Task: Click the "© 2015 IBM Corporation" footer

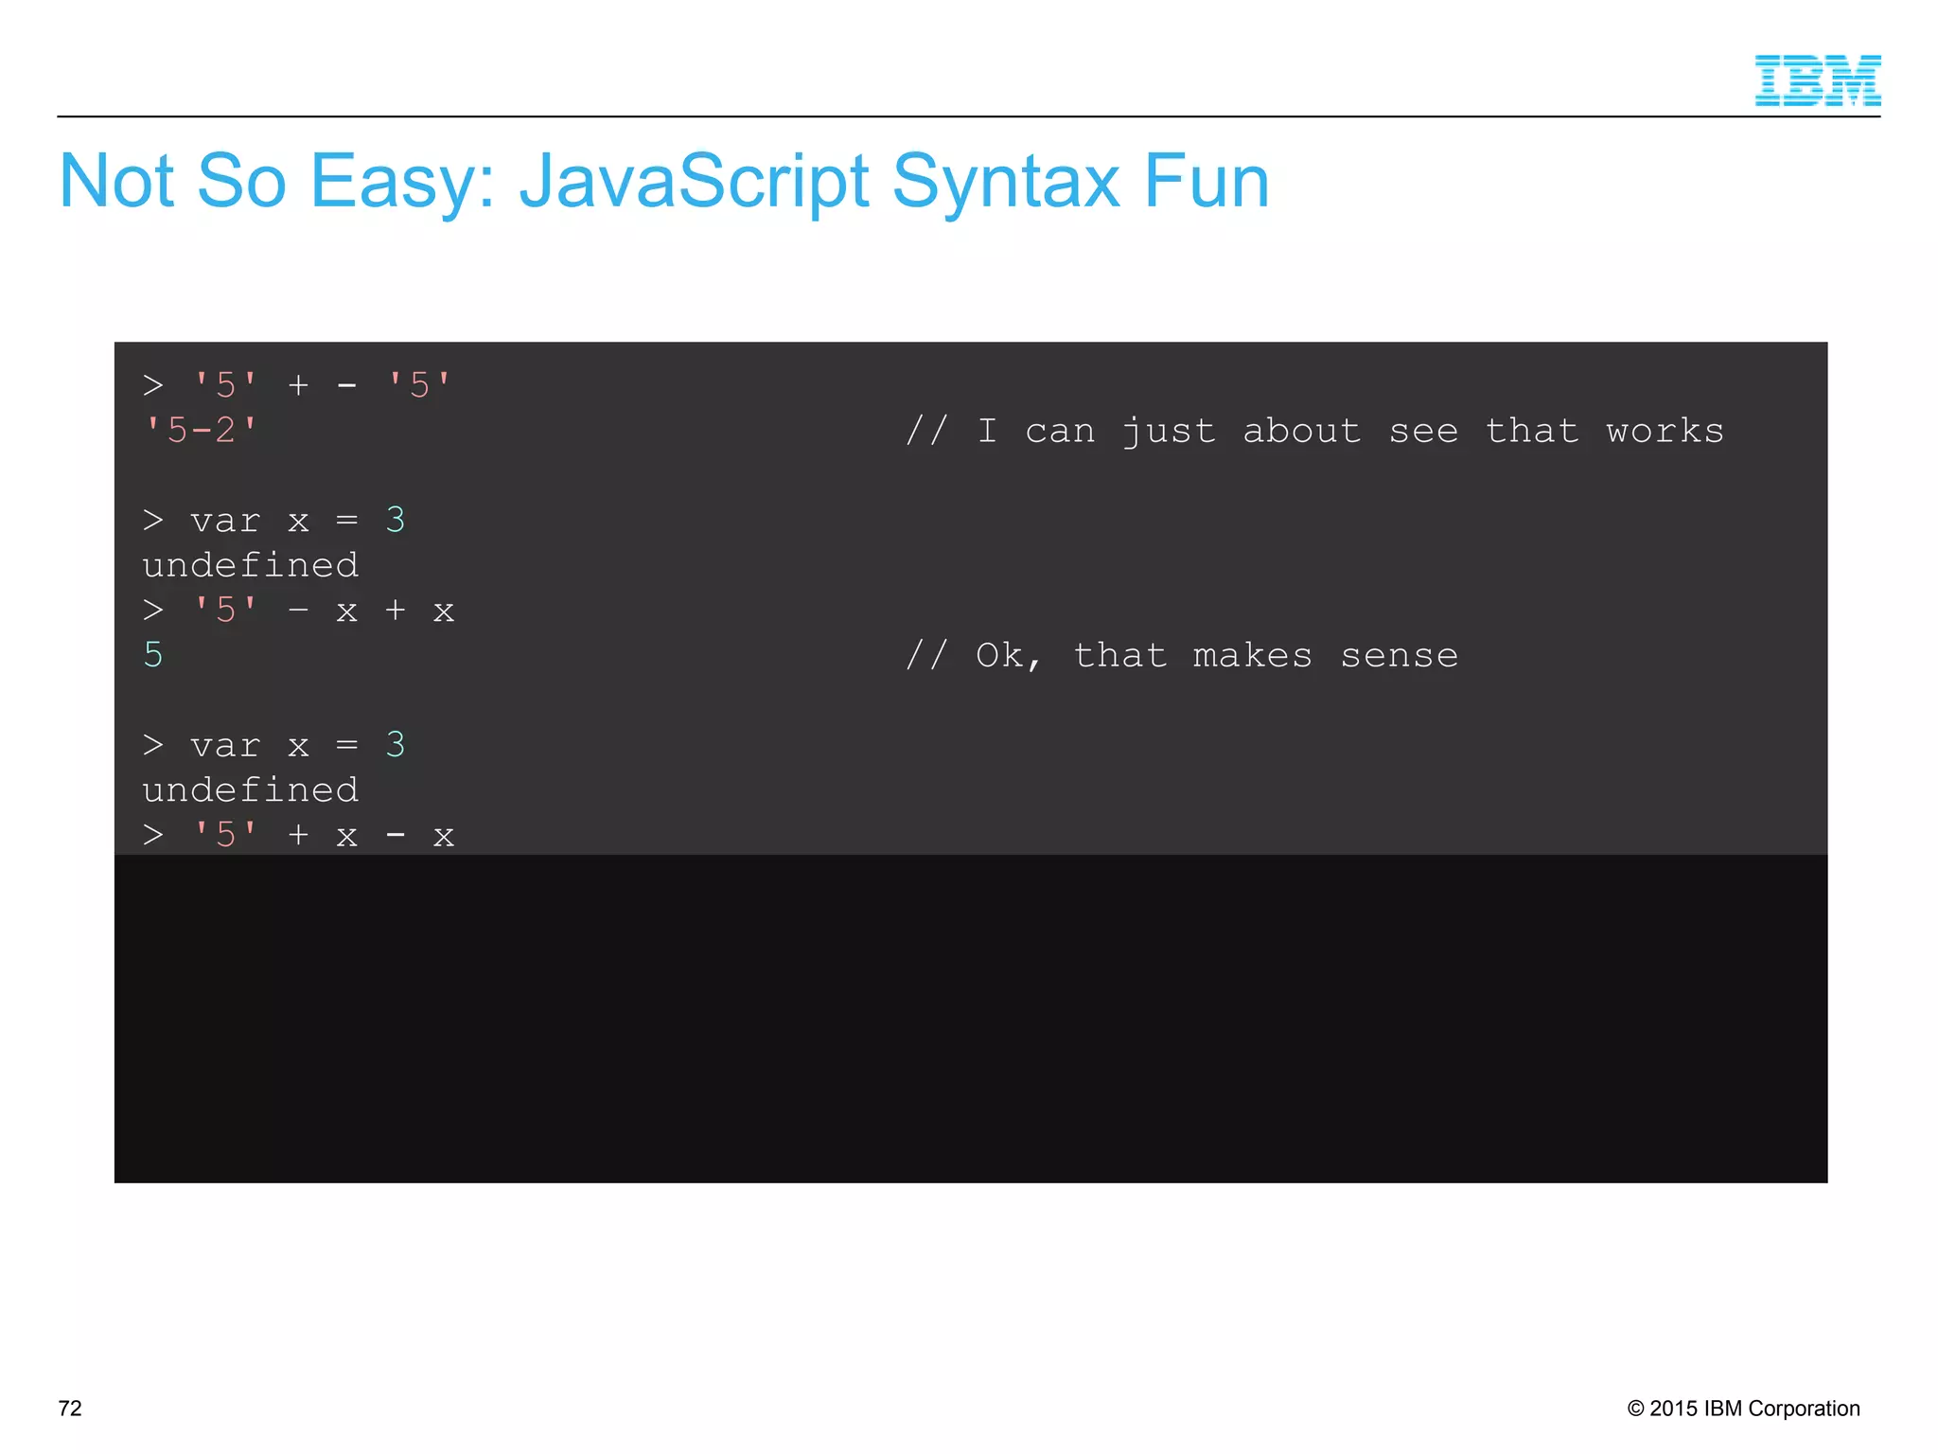Action: [x=1743, y=1409]
